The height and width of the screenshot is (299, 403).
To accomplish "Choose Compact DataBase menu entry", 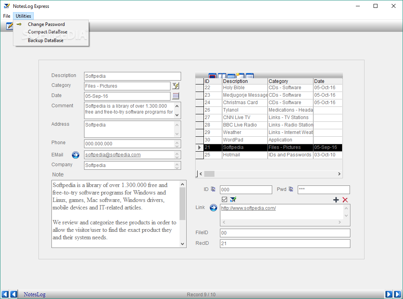I will click(48, 31).
